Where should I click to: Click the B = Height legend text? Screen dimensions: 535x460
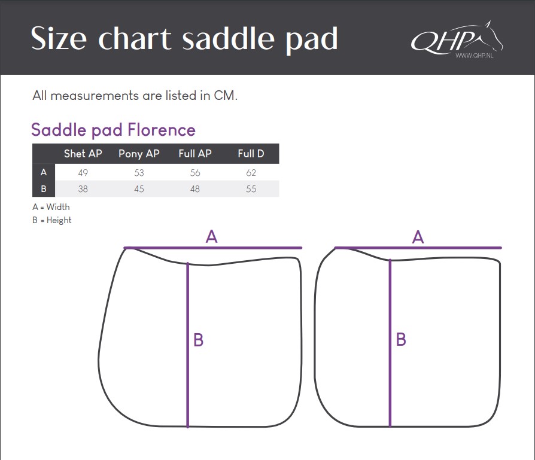click(x=52, y=220)
